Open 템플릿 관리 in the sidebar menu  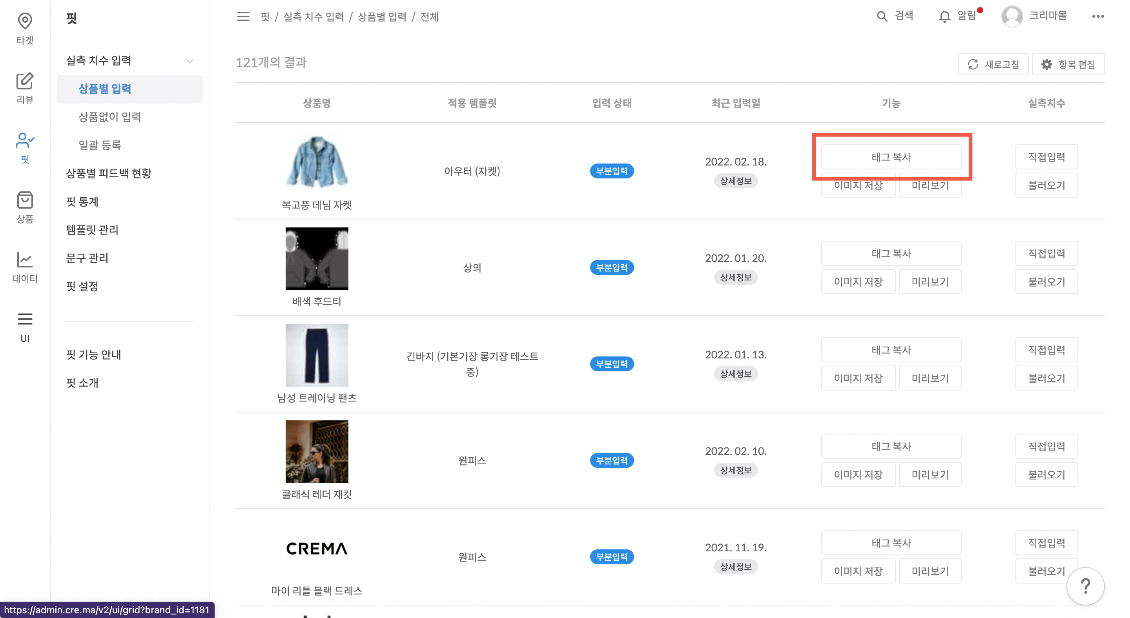coord(92,230)
